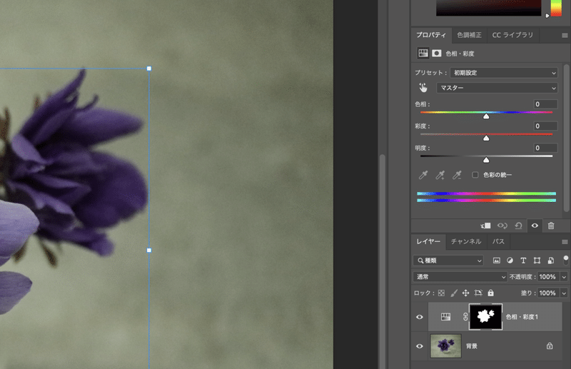Reset adjustment to defaults
Viewport: 571px width, 369px height.
518,226
